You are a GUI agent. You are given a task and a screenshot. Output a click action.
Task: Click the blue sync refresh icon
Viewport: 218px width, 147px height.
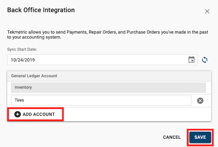[x=205, y=60]
